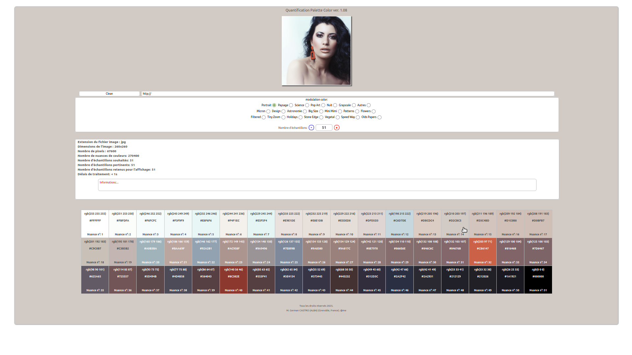The height and width of the screenshot is (355, 632).
Task: Select the Flowers radio button
Action: point(374,111)
